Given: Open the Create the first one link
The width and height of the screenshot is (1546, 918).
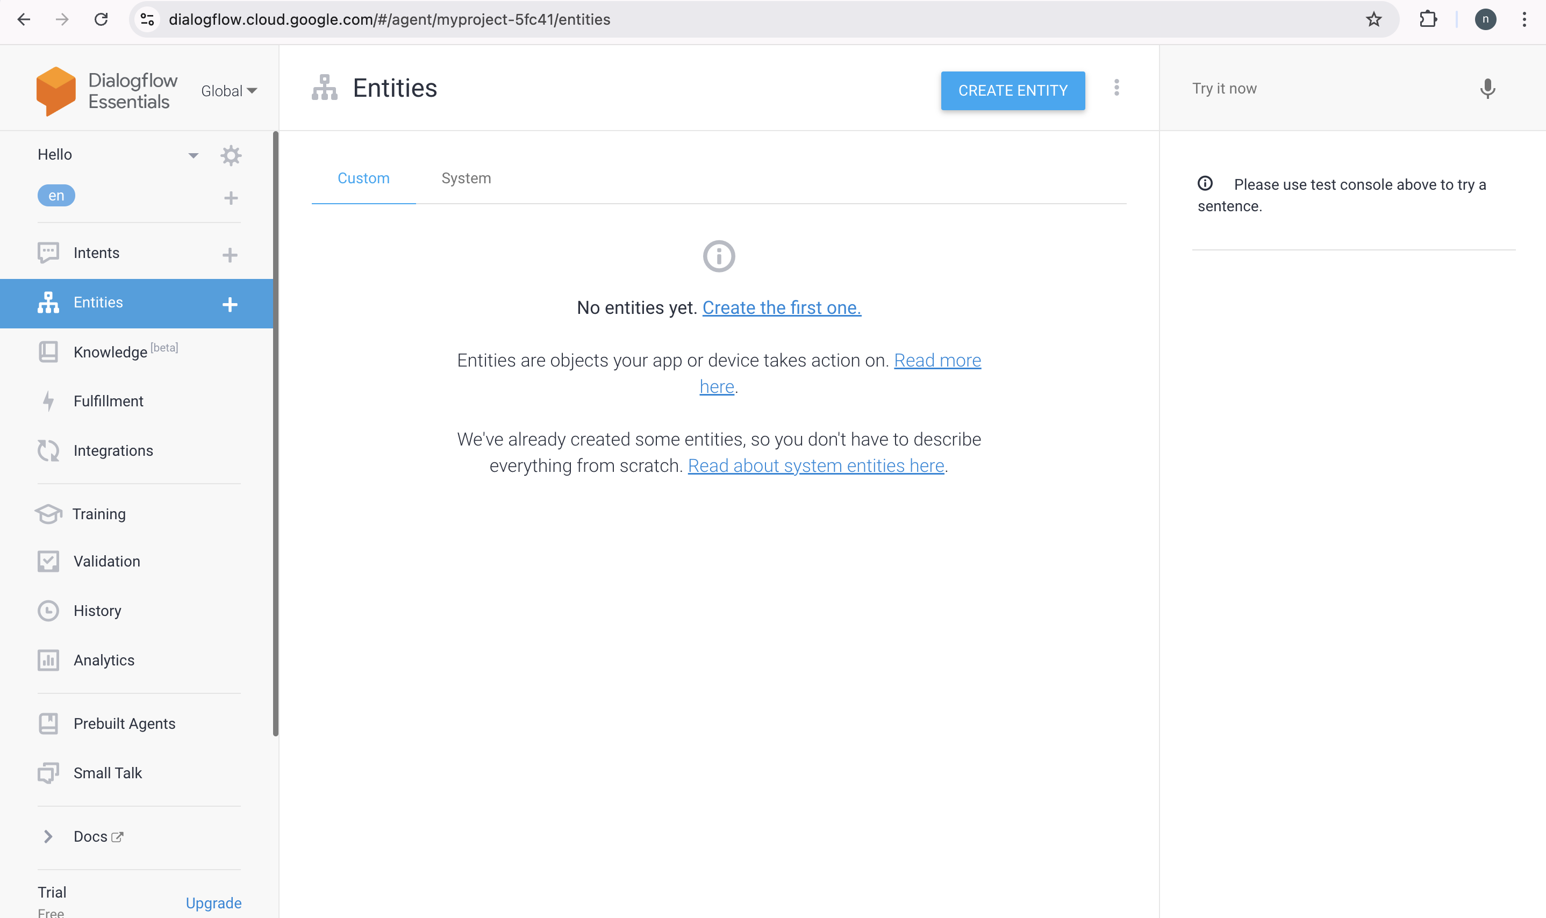Looking at the screenshot, I should [x=782, y=307].
